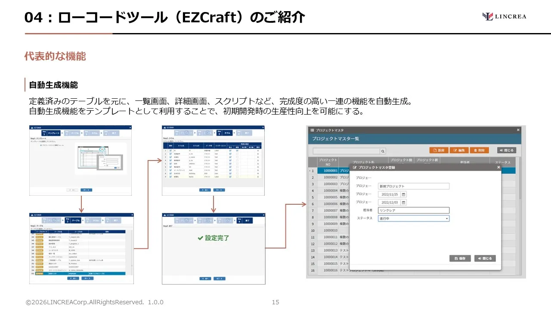Click the green 設定完了 checkmark icon
The width and height of the screenshot is (551, 309).
click(x=200, y=238)
